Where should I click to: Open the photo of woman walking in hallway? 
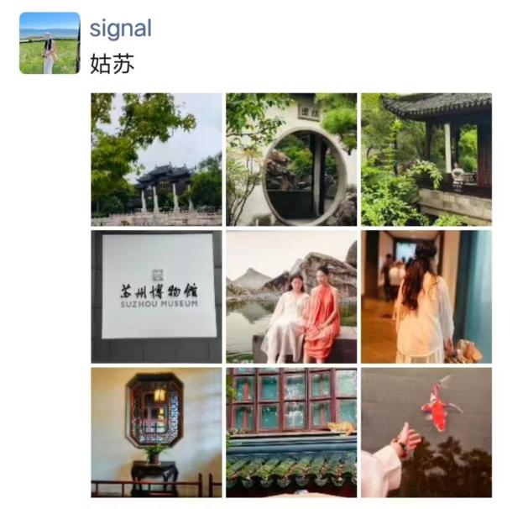click(x=426, y=296)
